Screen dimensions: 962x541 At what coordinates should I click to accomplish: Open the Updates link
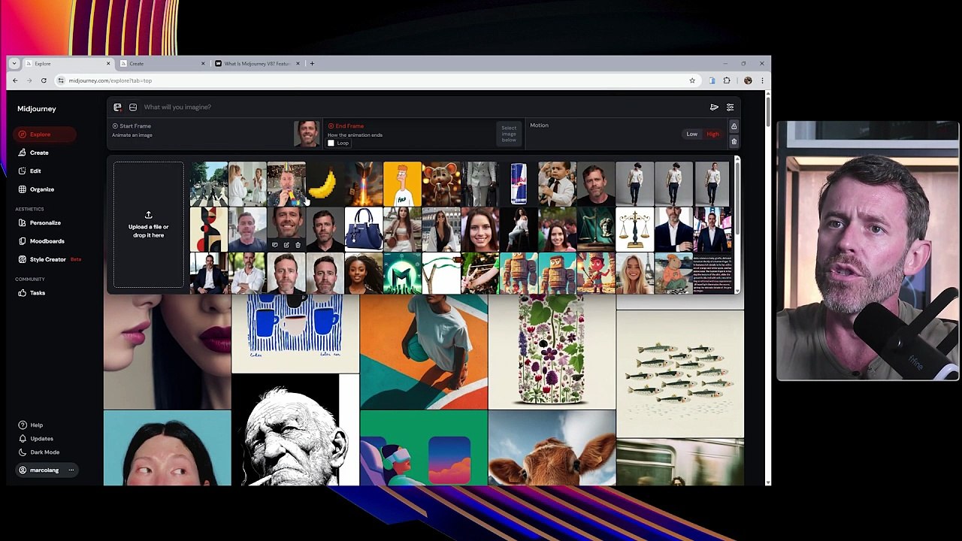(36, 439)
